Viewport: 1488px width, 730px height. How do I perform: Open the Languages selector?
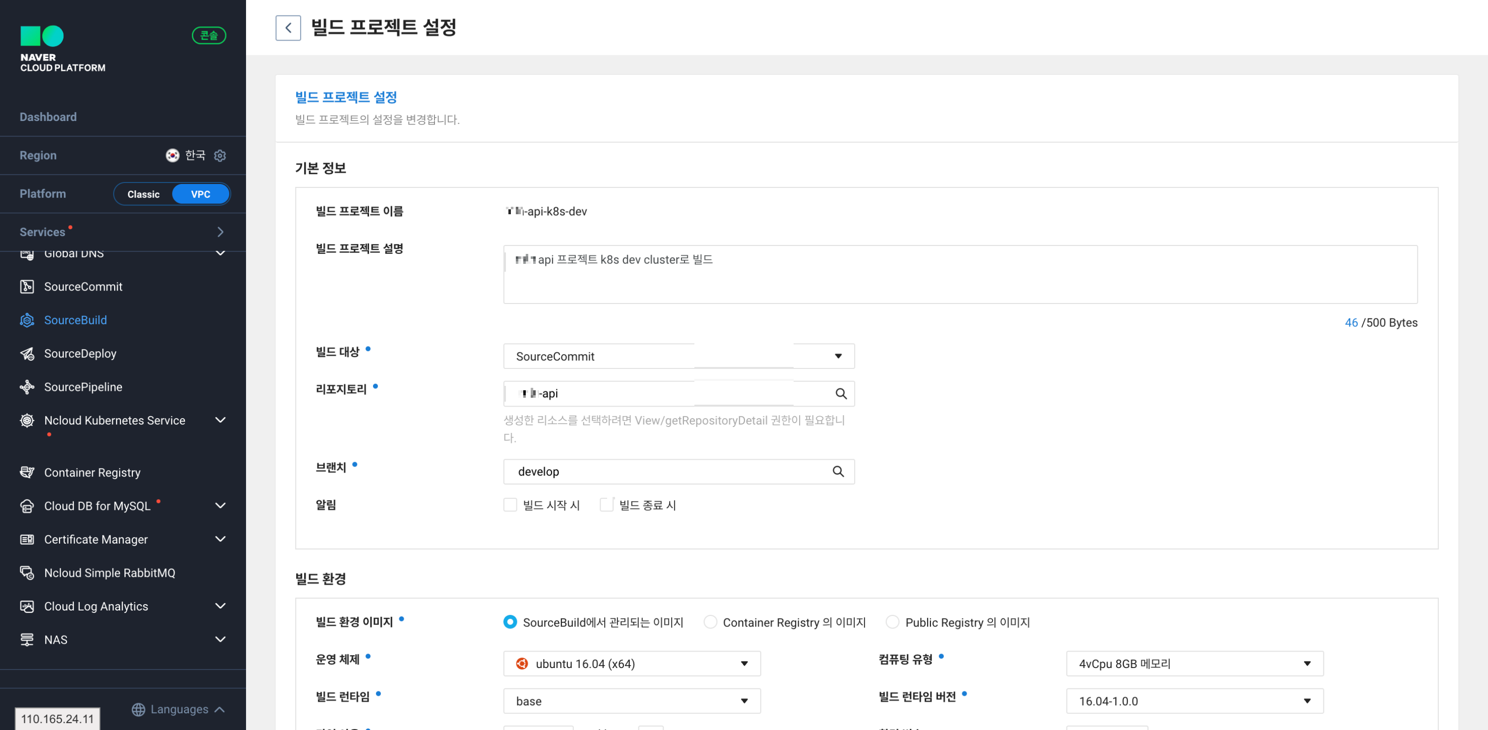click(178, 709)
